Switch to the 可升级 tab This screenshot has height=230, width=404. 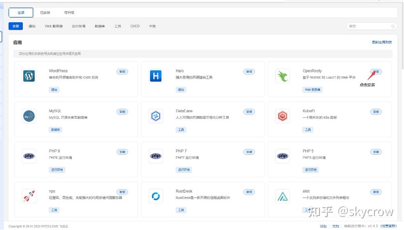[69, 12]
